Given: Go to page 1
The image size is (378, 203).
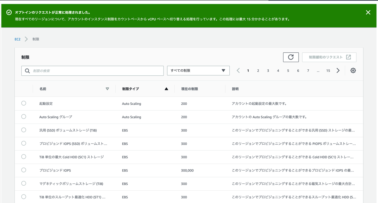Looking at the screenshot, I should coord(248,71).
